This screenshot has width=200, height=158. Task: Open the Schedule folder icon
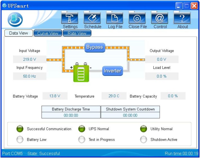[x=92, y=18]
